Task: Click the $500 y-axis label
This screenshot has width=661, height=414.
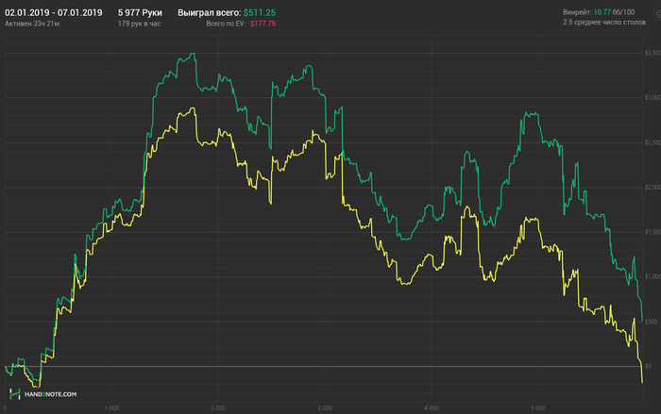Action: (651, 322)
